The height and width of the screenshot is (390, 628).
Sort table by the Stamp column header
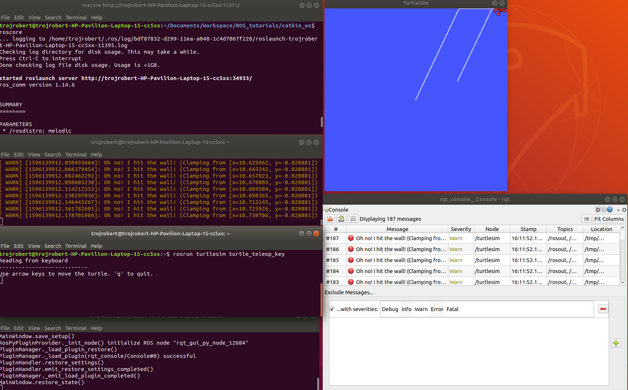tap(528, 229)
